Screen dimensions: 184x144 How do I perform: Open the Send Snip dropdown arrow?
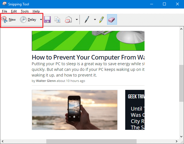(77, 20)
